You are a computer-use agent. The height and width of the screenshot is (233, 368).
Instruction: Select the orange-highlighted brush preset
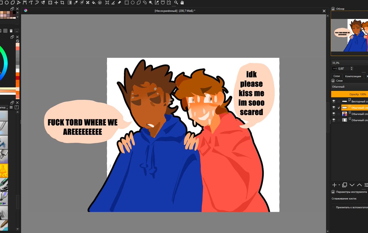(4, 171)
